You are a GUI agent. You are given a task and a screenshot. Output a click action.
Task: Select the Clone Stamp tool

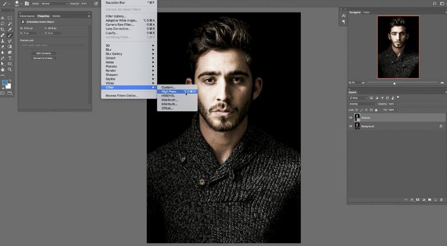pos(2,41)
